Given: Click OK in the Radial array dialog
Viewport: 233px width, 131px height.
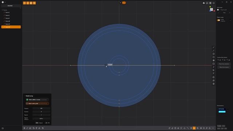Looking at the screenshot, I should coord(48,123).
